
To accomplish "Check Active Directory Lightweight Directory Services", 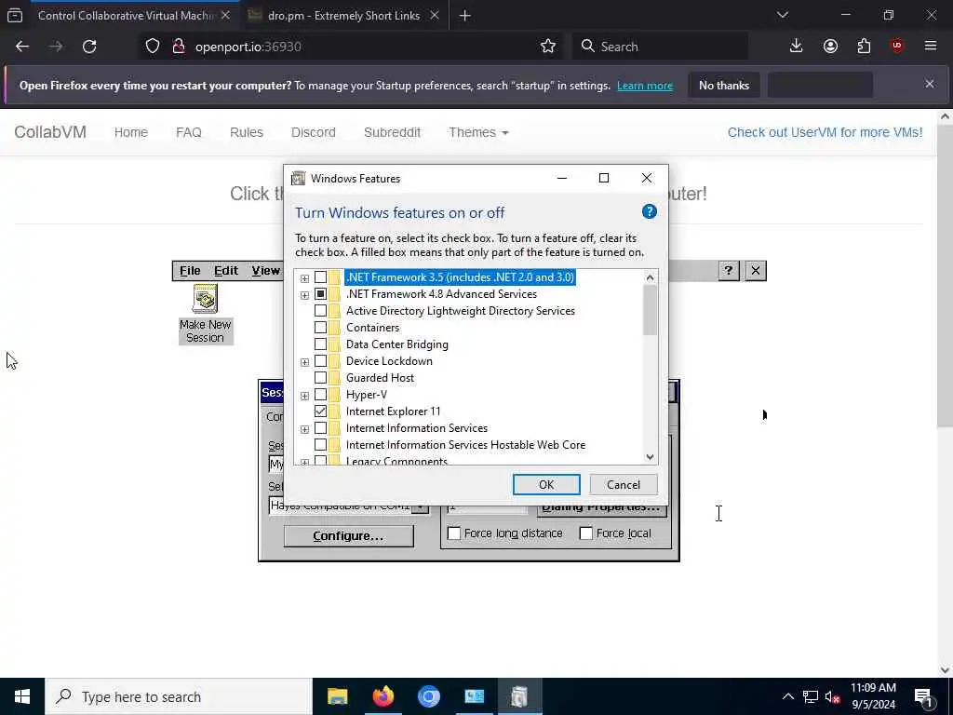I will [320, 311].
